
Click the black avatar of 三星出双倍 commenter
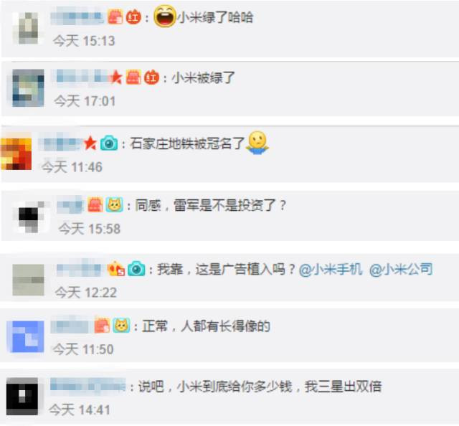[22, 397]
